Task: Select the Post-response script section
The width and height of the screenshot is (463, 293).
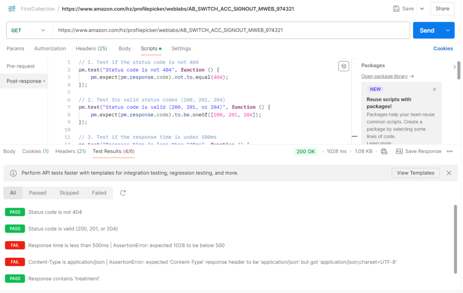Action: click(x=24, y=81)
